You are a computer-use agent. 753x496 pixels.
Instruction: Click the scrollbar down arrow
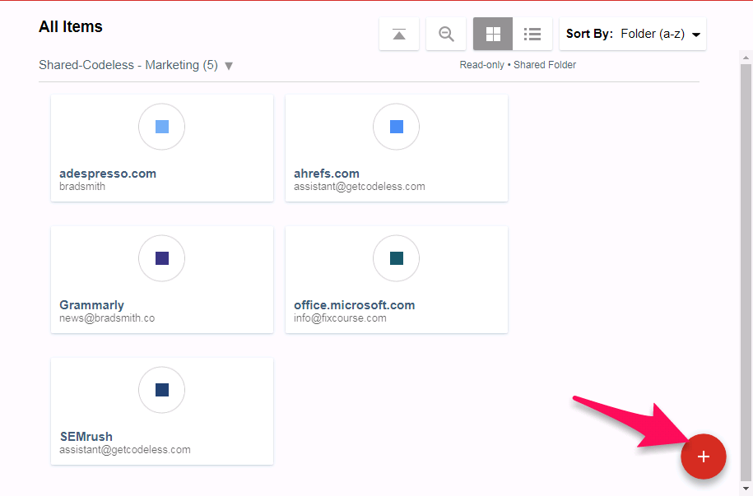[746, 489]
